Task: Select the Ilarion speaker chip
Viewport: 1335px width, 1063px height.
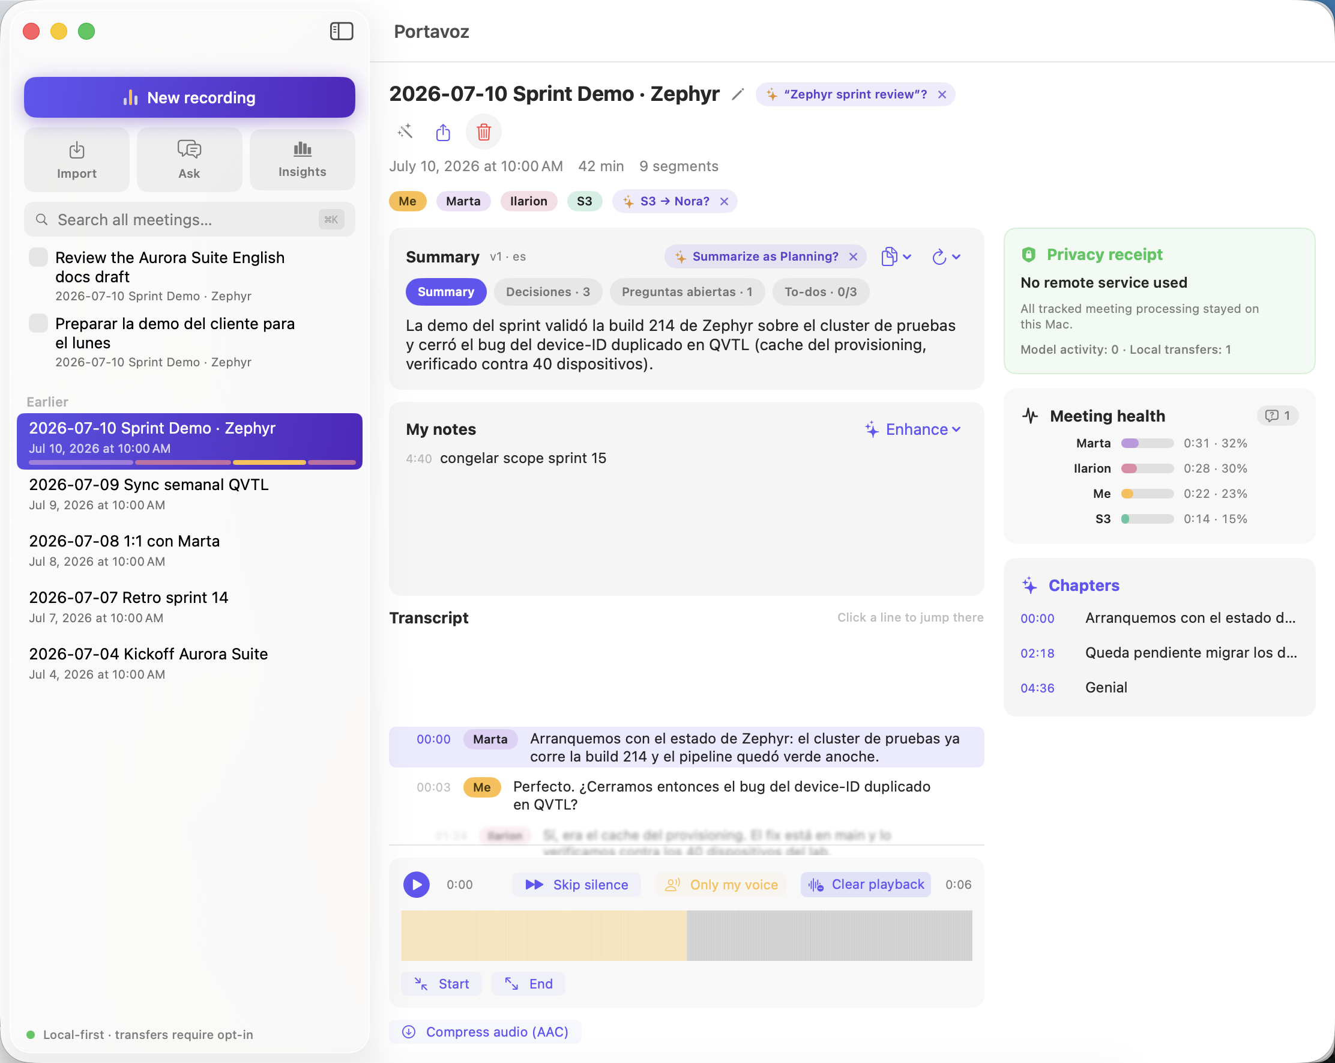Action: coord(529,201)
